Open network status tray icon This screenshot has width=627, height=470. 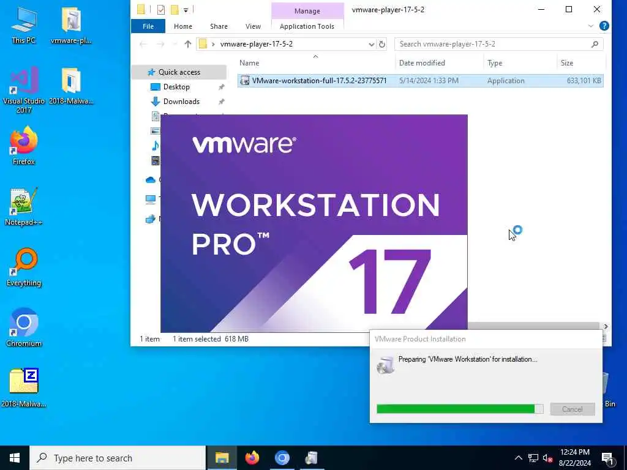tap(533, 458)
